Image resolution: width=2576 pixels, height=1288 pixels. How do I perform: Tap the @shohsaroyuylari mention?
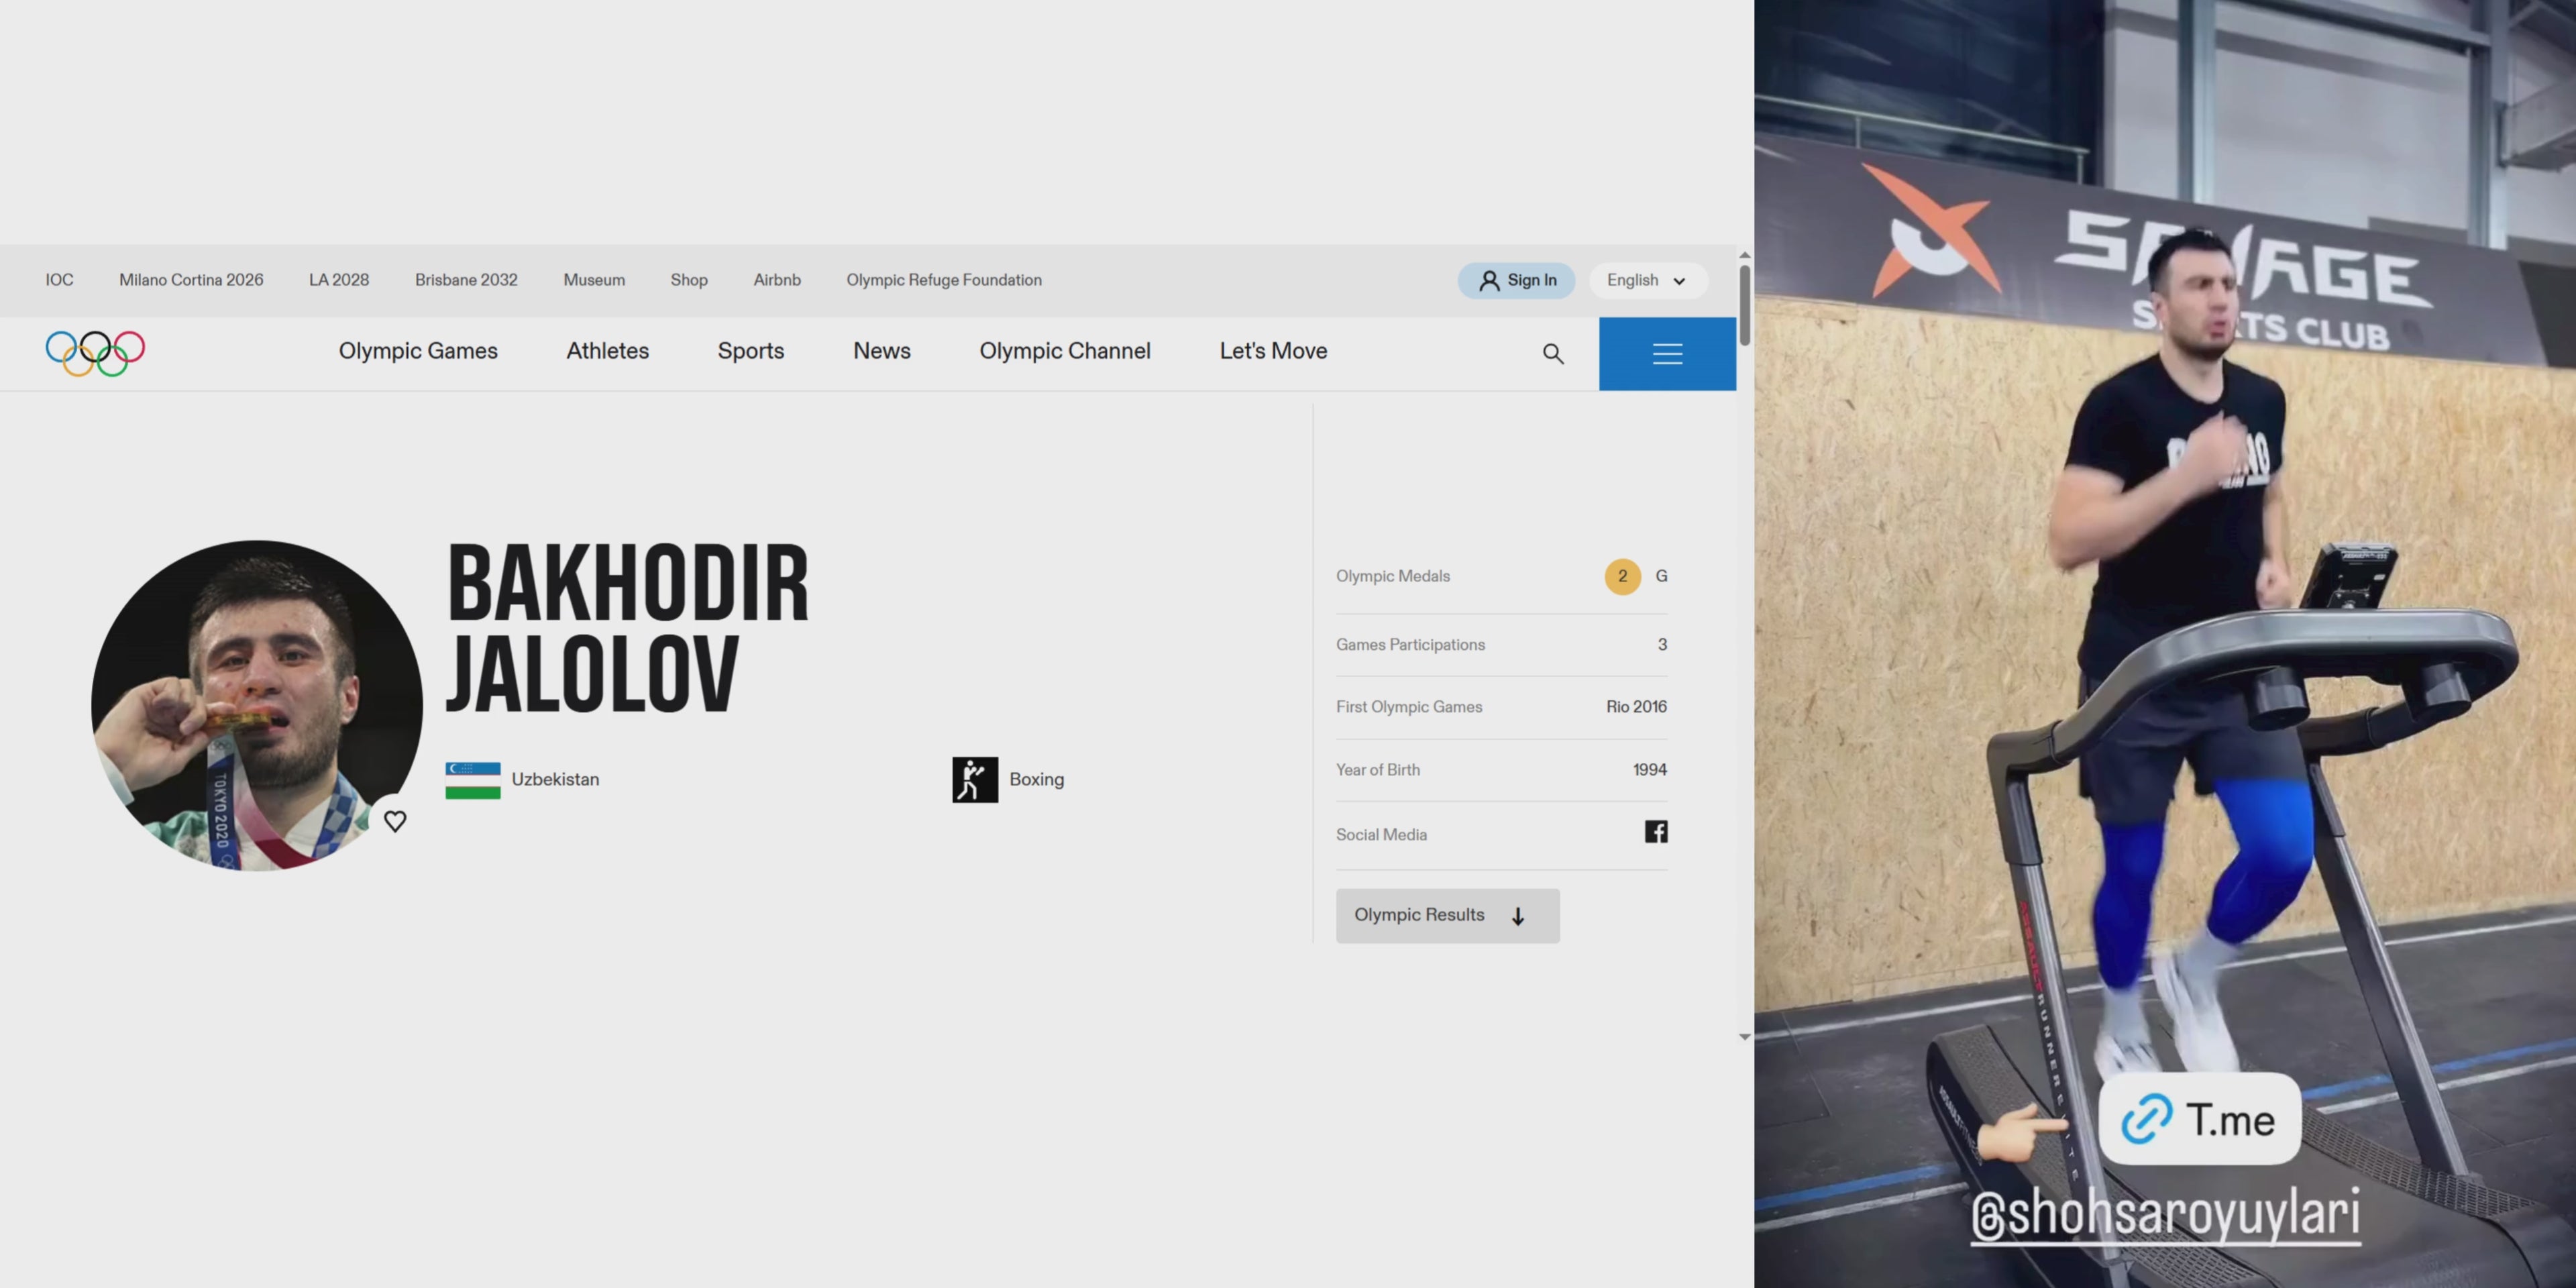pos(2165,1214)
